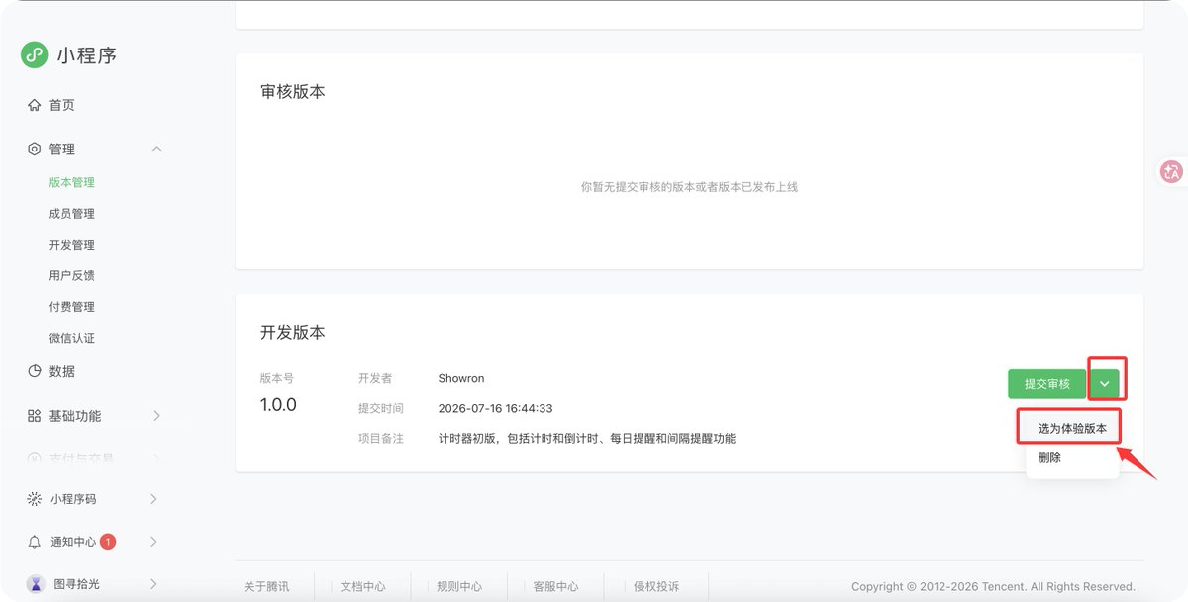Screen dimensions: 1188x602
Task: Open the 文档中心 footer link
Action: [362, 586]
